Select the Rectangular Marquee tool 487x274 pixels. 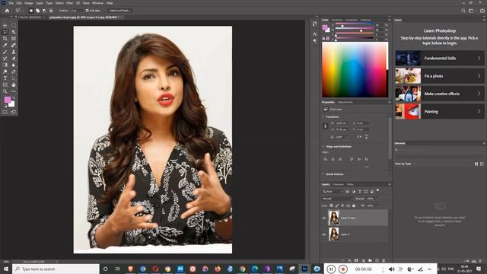pos(14,25)
